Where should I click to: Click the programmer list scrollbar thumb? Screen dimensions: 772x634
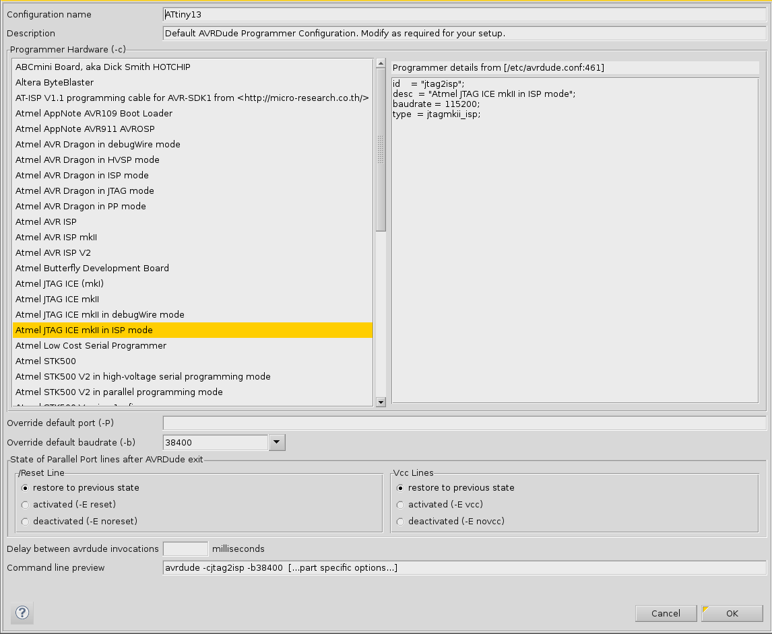pos(381,149)
